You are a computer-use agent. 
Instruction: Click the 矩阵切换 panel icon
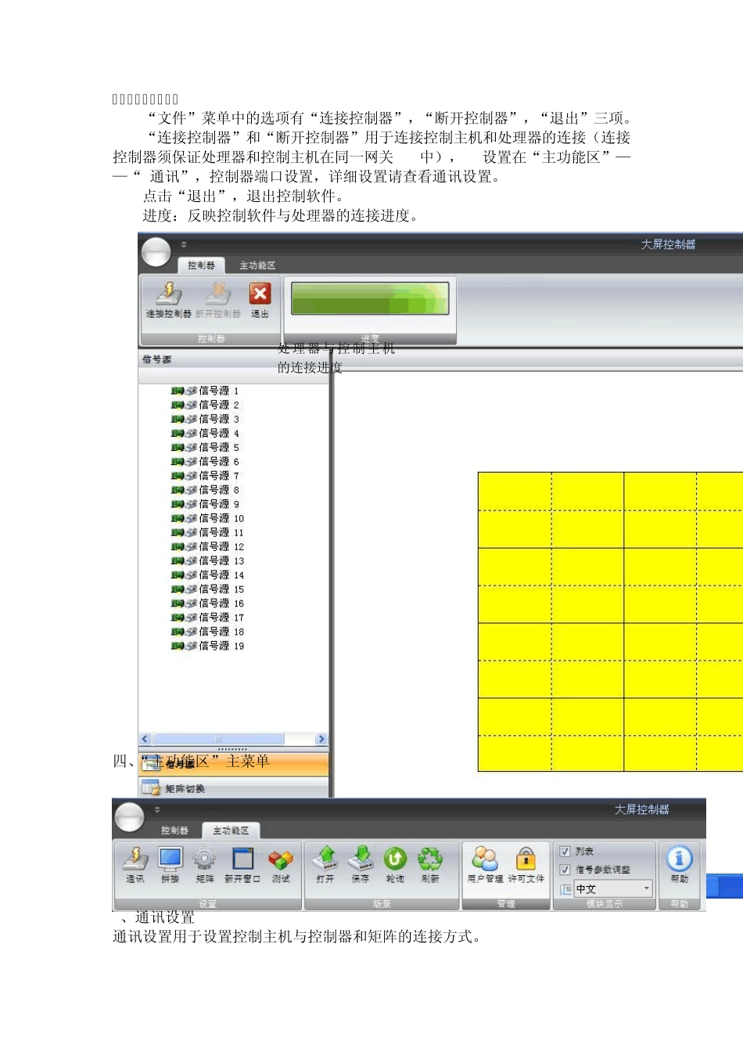pos(151,787)
